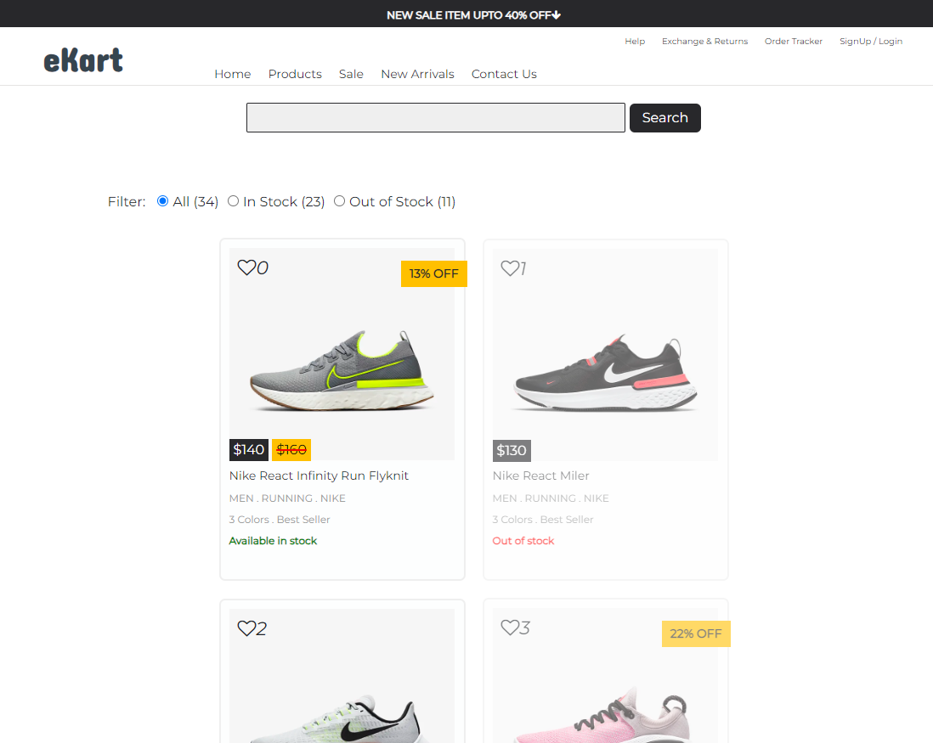Like the Nike React Infinity Run Flyknit heart icon
The height and width of the screenshot is (743, 933).
pyautogui.click(x=246, y=267)
